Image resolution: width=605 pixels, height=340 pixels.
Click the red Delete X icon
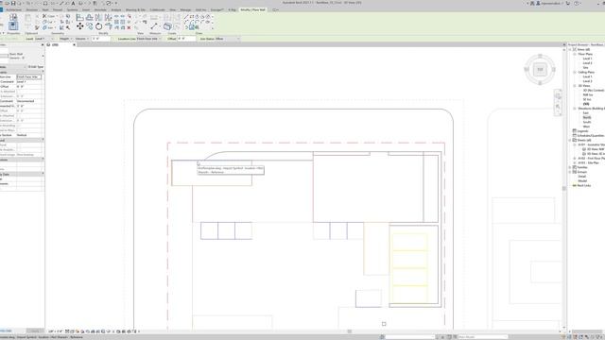129,27
